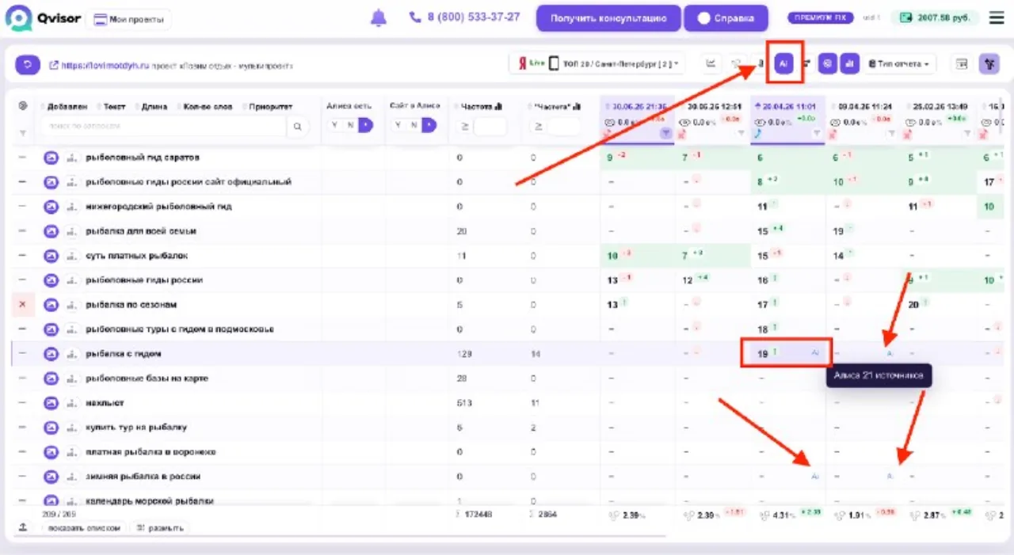Open the hamburger menu at top right
This screenshot has width=1014, height=555.
(x=996, y=17)
